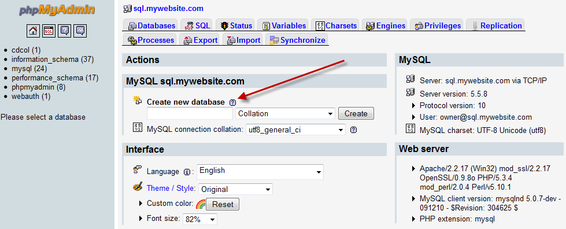Open the utf8_general_ci connection collation dropdown
The height and width of the screenshot is (229, 566).
pos(295,130)
